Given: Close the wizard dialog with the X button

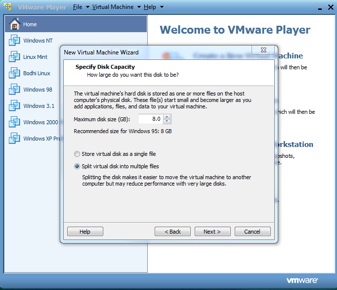Looking at the screenshot, I should pyautogui.click(x=263, y=50).
